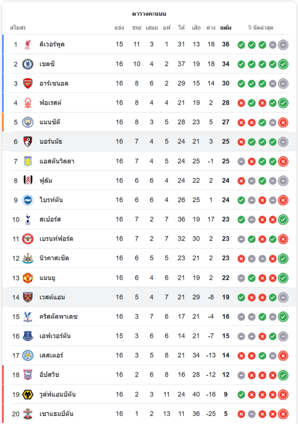Click the Arsenal club crest
The height and width of the screenshot is (424, 298).
(x=28, y=84)
